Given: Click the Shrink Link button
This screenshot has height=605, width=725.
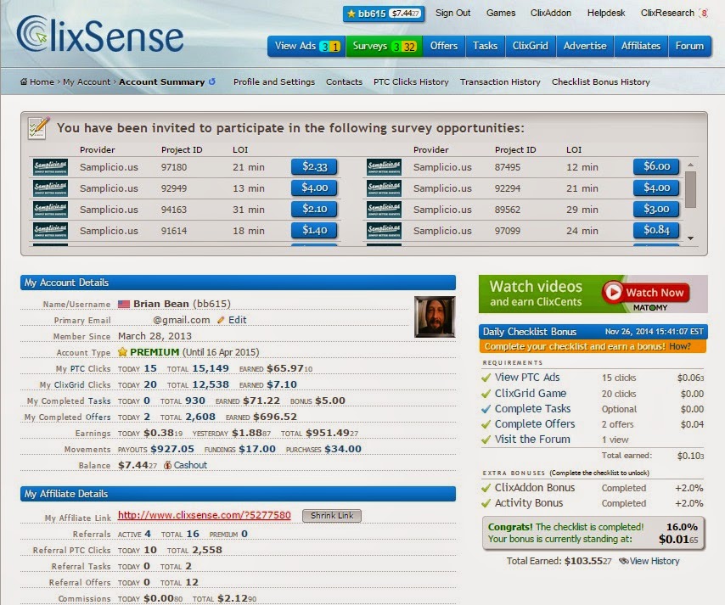Looking at the screenshot, I should pos(332,515).
